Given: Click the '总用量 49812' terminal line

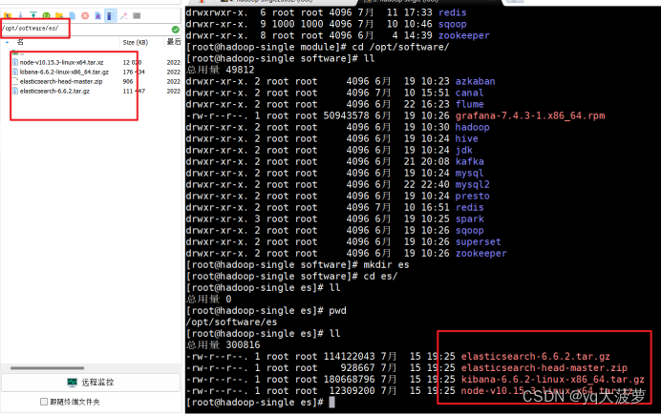Looking at the screenshot, I should click(221, 70).
